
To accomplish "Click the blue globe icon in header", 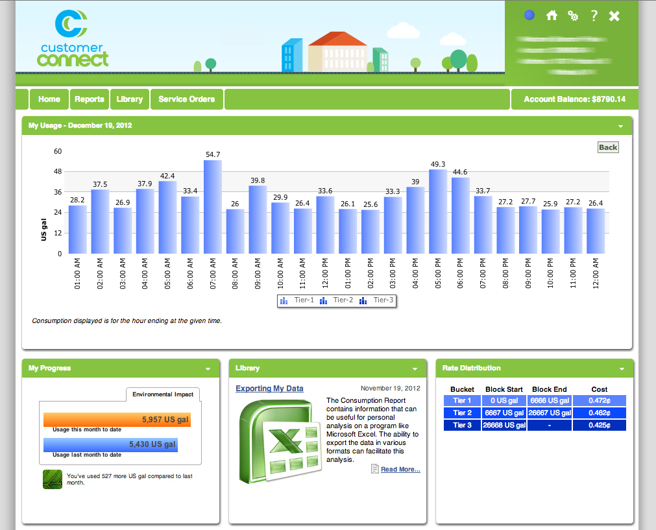I will click(529, 15).
